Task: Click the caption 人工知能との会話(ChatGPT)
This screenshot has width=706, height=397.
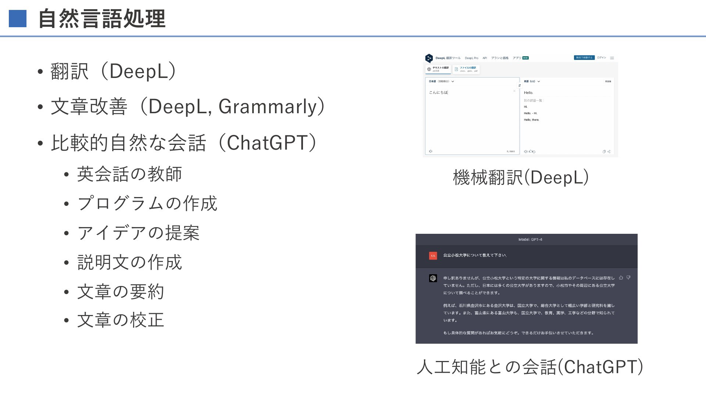Action: click(530, 367)
